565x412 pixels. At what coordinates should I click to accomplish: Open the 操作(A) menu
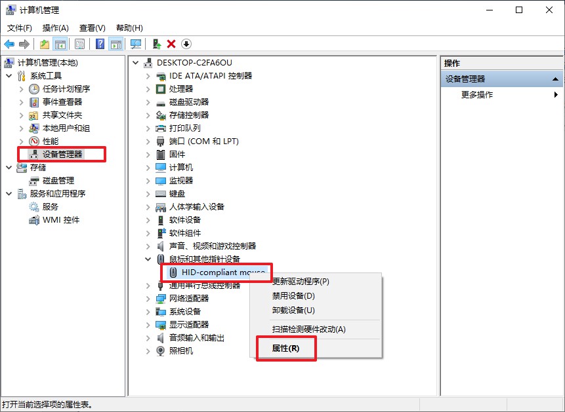point(56,28)
